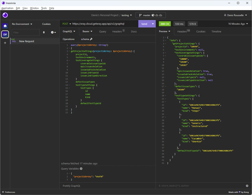This screenshot has height=195, width=252.
Task: Collapse "coverableIssueTypeIds" array in response
Action: click(165, 56)
